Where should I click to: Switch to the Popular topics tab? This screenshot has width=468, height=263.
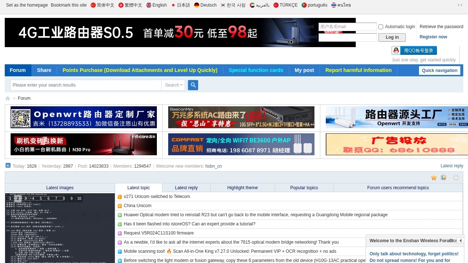[304, 188]
